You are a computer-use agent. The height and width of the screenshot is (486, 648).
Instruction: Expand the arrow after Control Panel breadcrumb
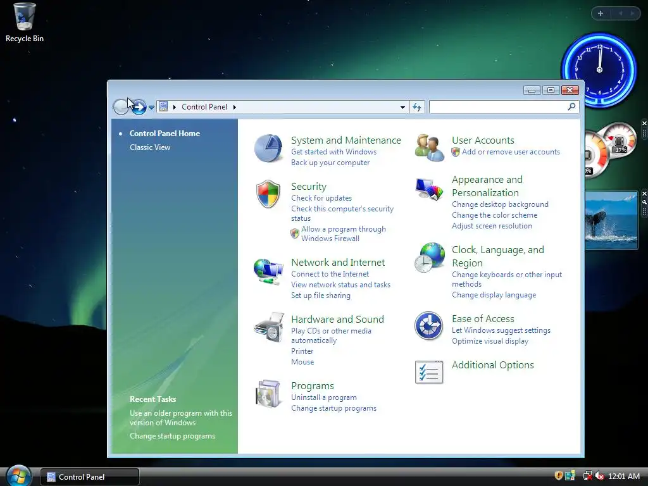(234, 107)
